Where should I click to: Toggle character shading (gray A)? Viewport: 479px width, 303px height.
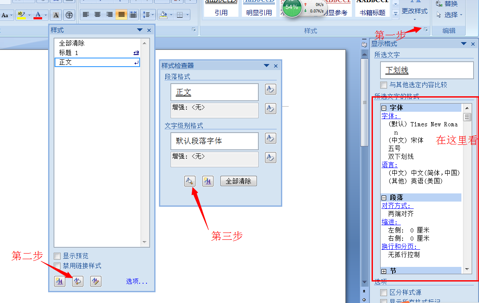coord(56,15)
